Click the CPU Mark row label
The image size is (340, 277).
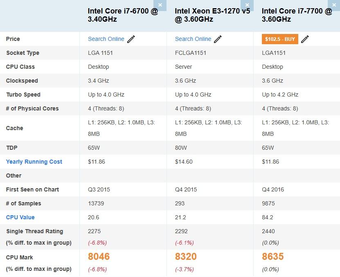point(19,257)
